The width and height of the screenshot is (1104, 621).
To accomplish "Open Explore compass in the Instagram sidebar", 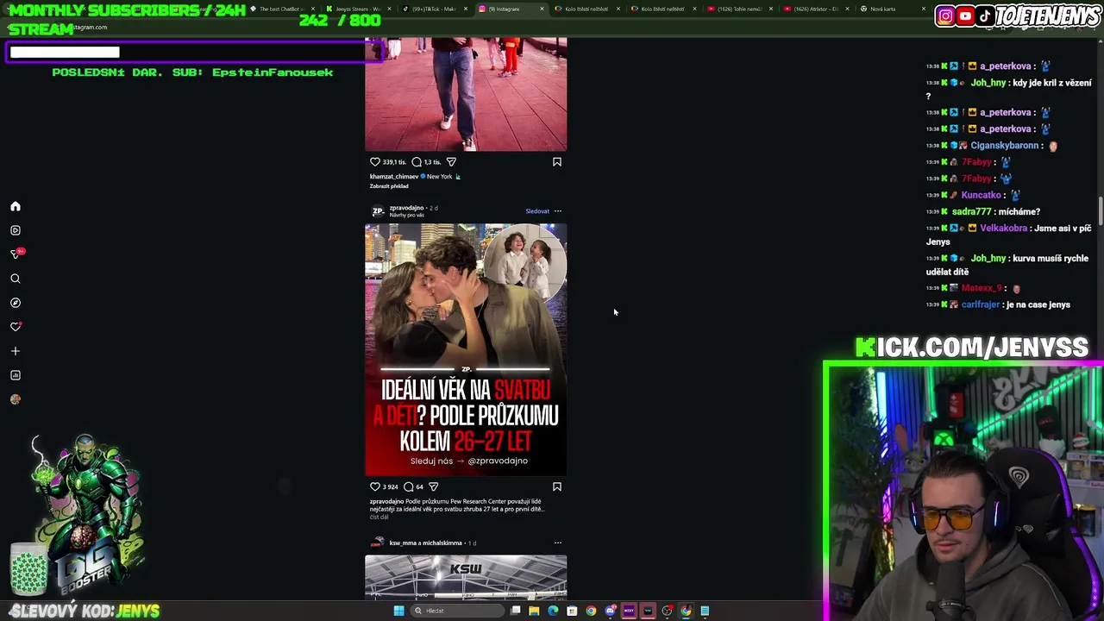I will (x=15, y=303).
